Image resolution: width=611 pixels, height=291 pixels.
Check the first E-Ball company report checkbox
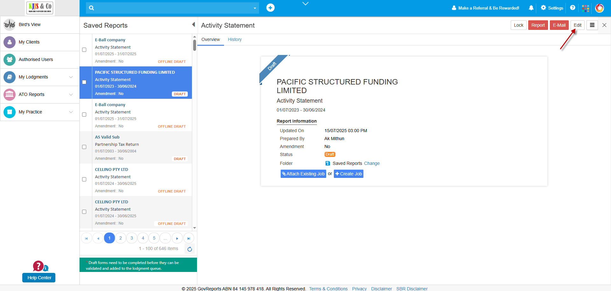(x=84, y=50)
